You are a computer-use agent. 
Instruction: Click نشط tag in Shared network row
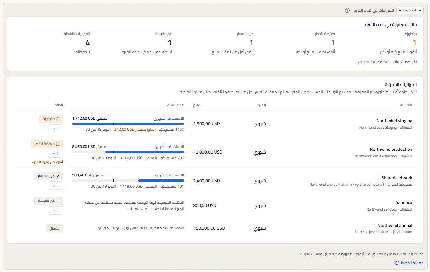tap(56, 186)
